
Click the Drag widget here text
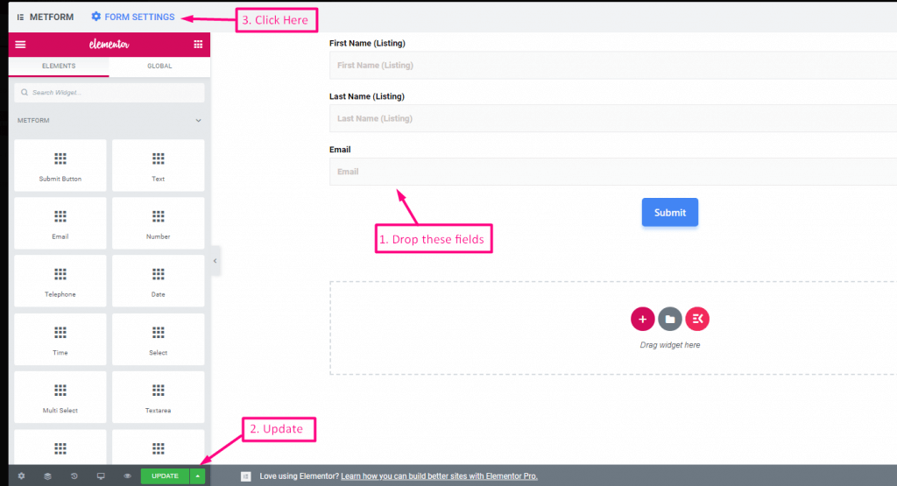(x=670, y=345)
